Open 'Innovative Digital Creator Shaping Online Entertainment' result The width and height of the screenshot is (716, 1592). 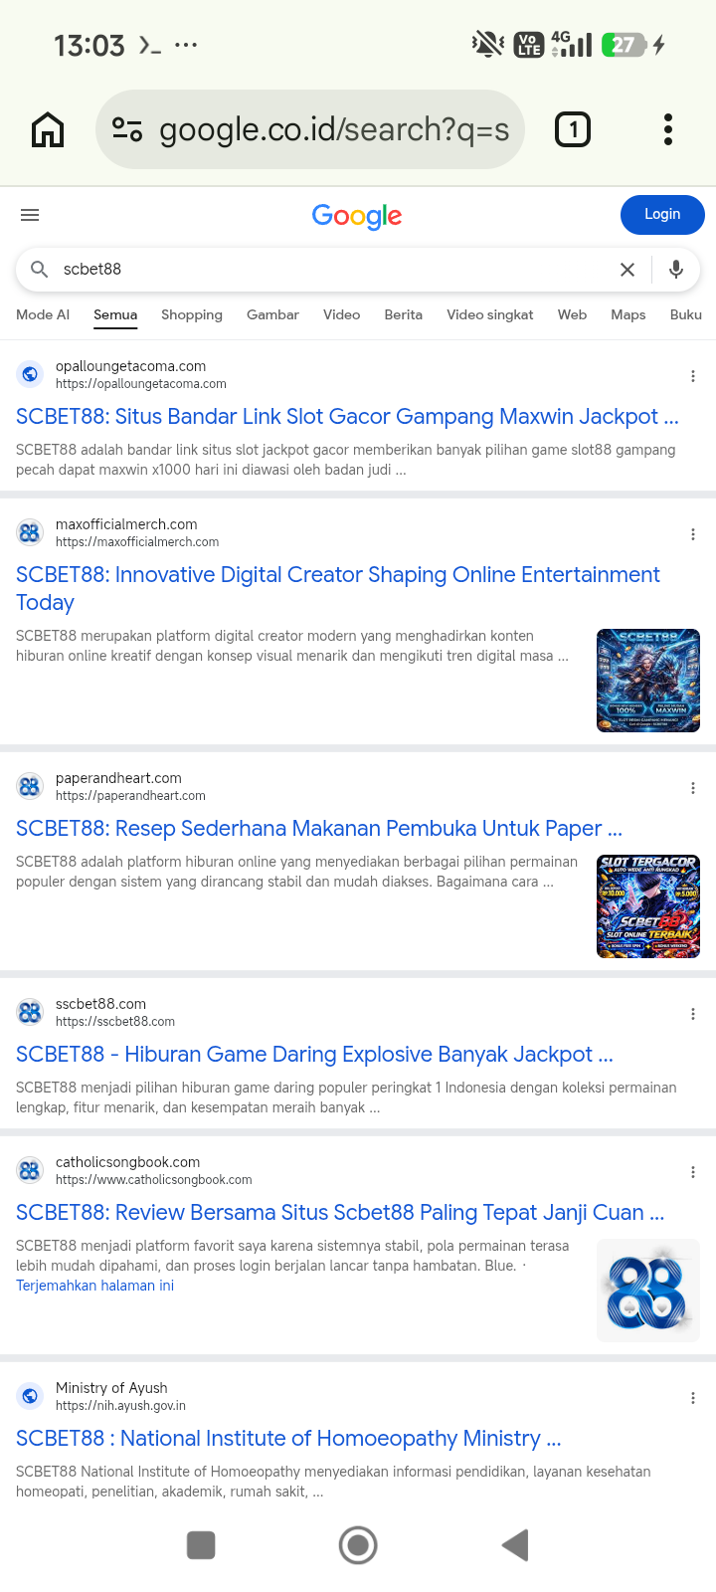[338, 588]
